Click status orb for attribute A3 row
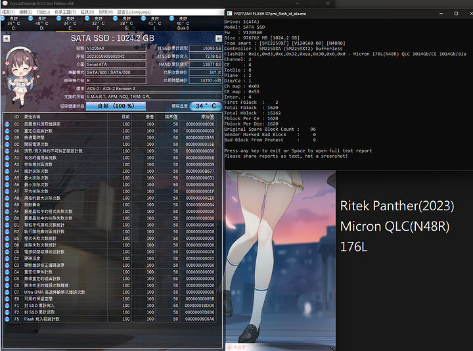Image resolution: width=473 pixels, height=351 pixels. [x=7, y=164]
